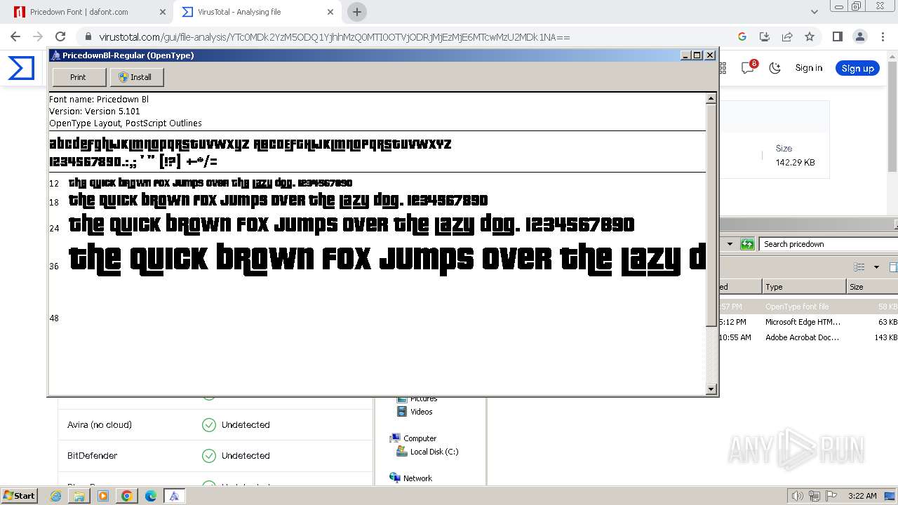Viewport: 898px width, 505px height.
Task: Click BitDefender Undetected check icon
Action: click(208, 455)
